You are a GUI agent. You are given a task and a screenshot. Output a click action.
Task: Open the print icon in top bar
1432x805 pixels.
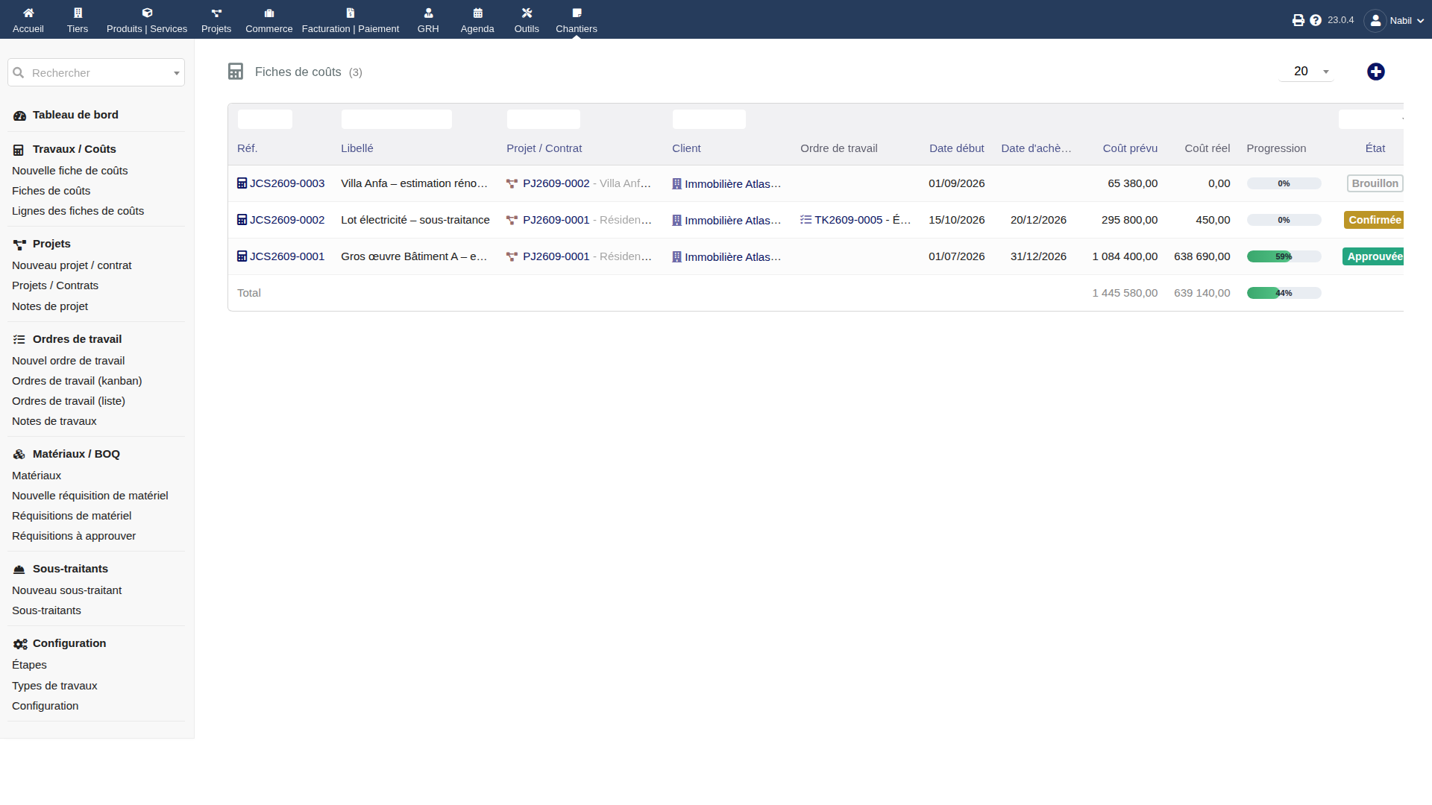1298,20
